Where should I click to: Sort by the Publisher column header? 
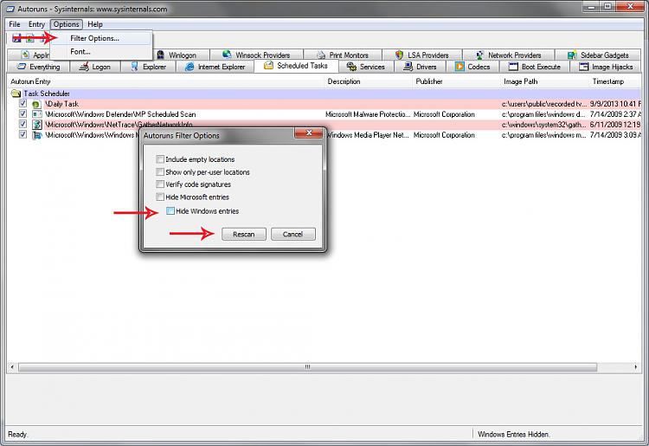pyautogui.click(x=457, y=81)
